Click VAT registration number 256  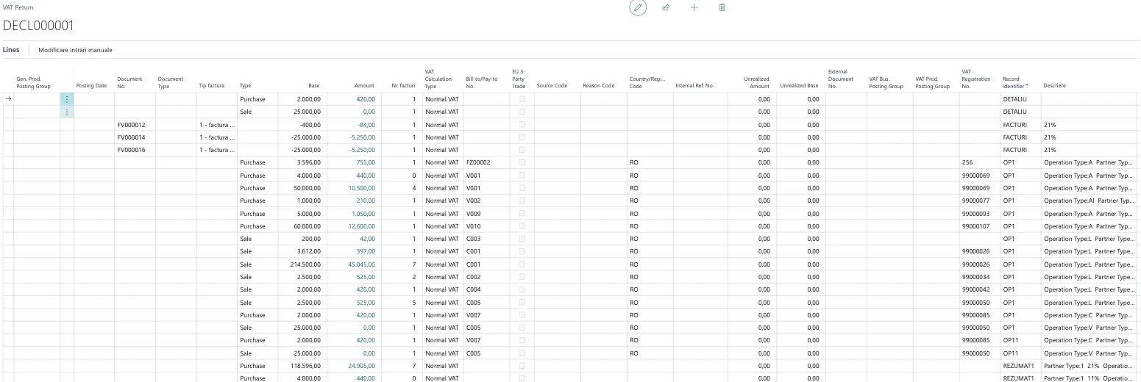[967, 162]
